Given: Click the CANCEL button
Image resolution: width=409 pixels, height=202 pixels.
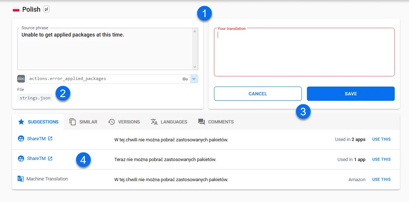Looking at the screenshot, I should 258,94.
